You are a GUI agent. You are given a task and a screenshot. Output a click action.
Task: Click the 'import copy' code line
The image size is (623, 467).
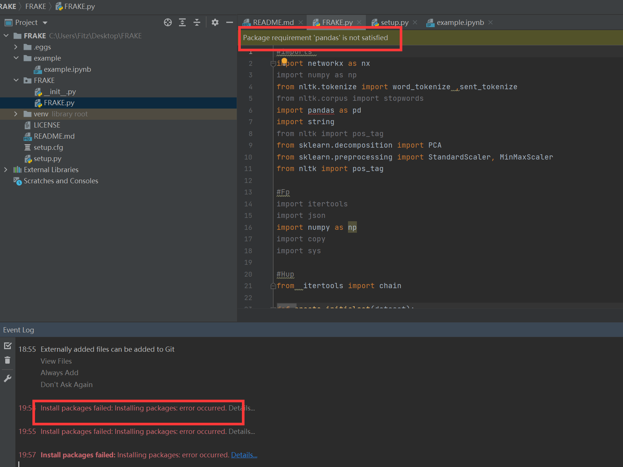(x=301, y=239)
